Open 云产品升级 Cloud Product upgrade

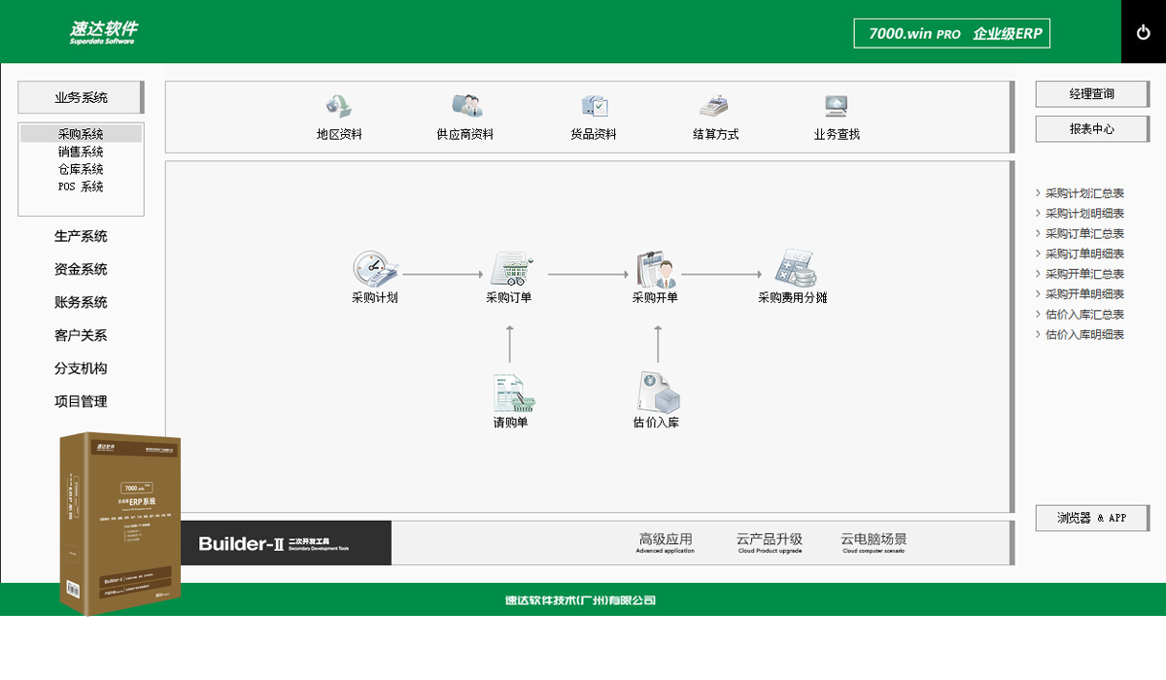click(x=770, y=543)
